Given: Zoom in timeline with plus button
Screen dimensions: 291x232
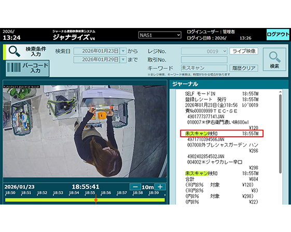Looking at the screenshot, I should 160,187.
